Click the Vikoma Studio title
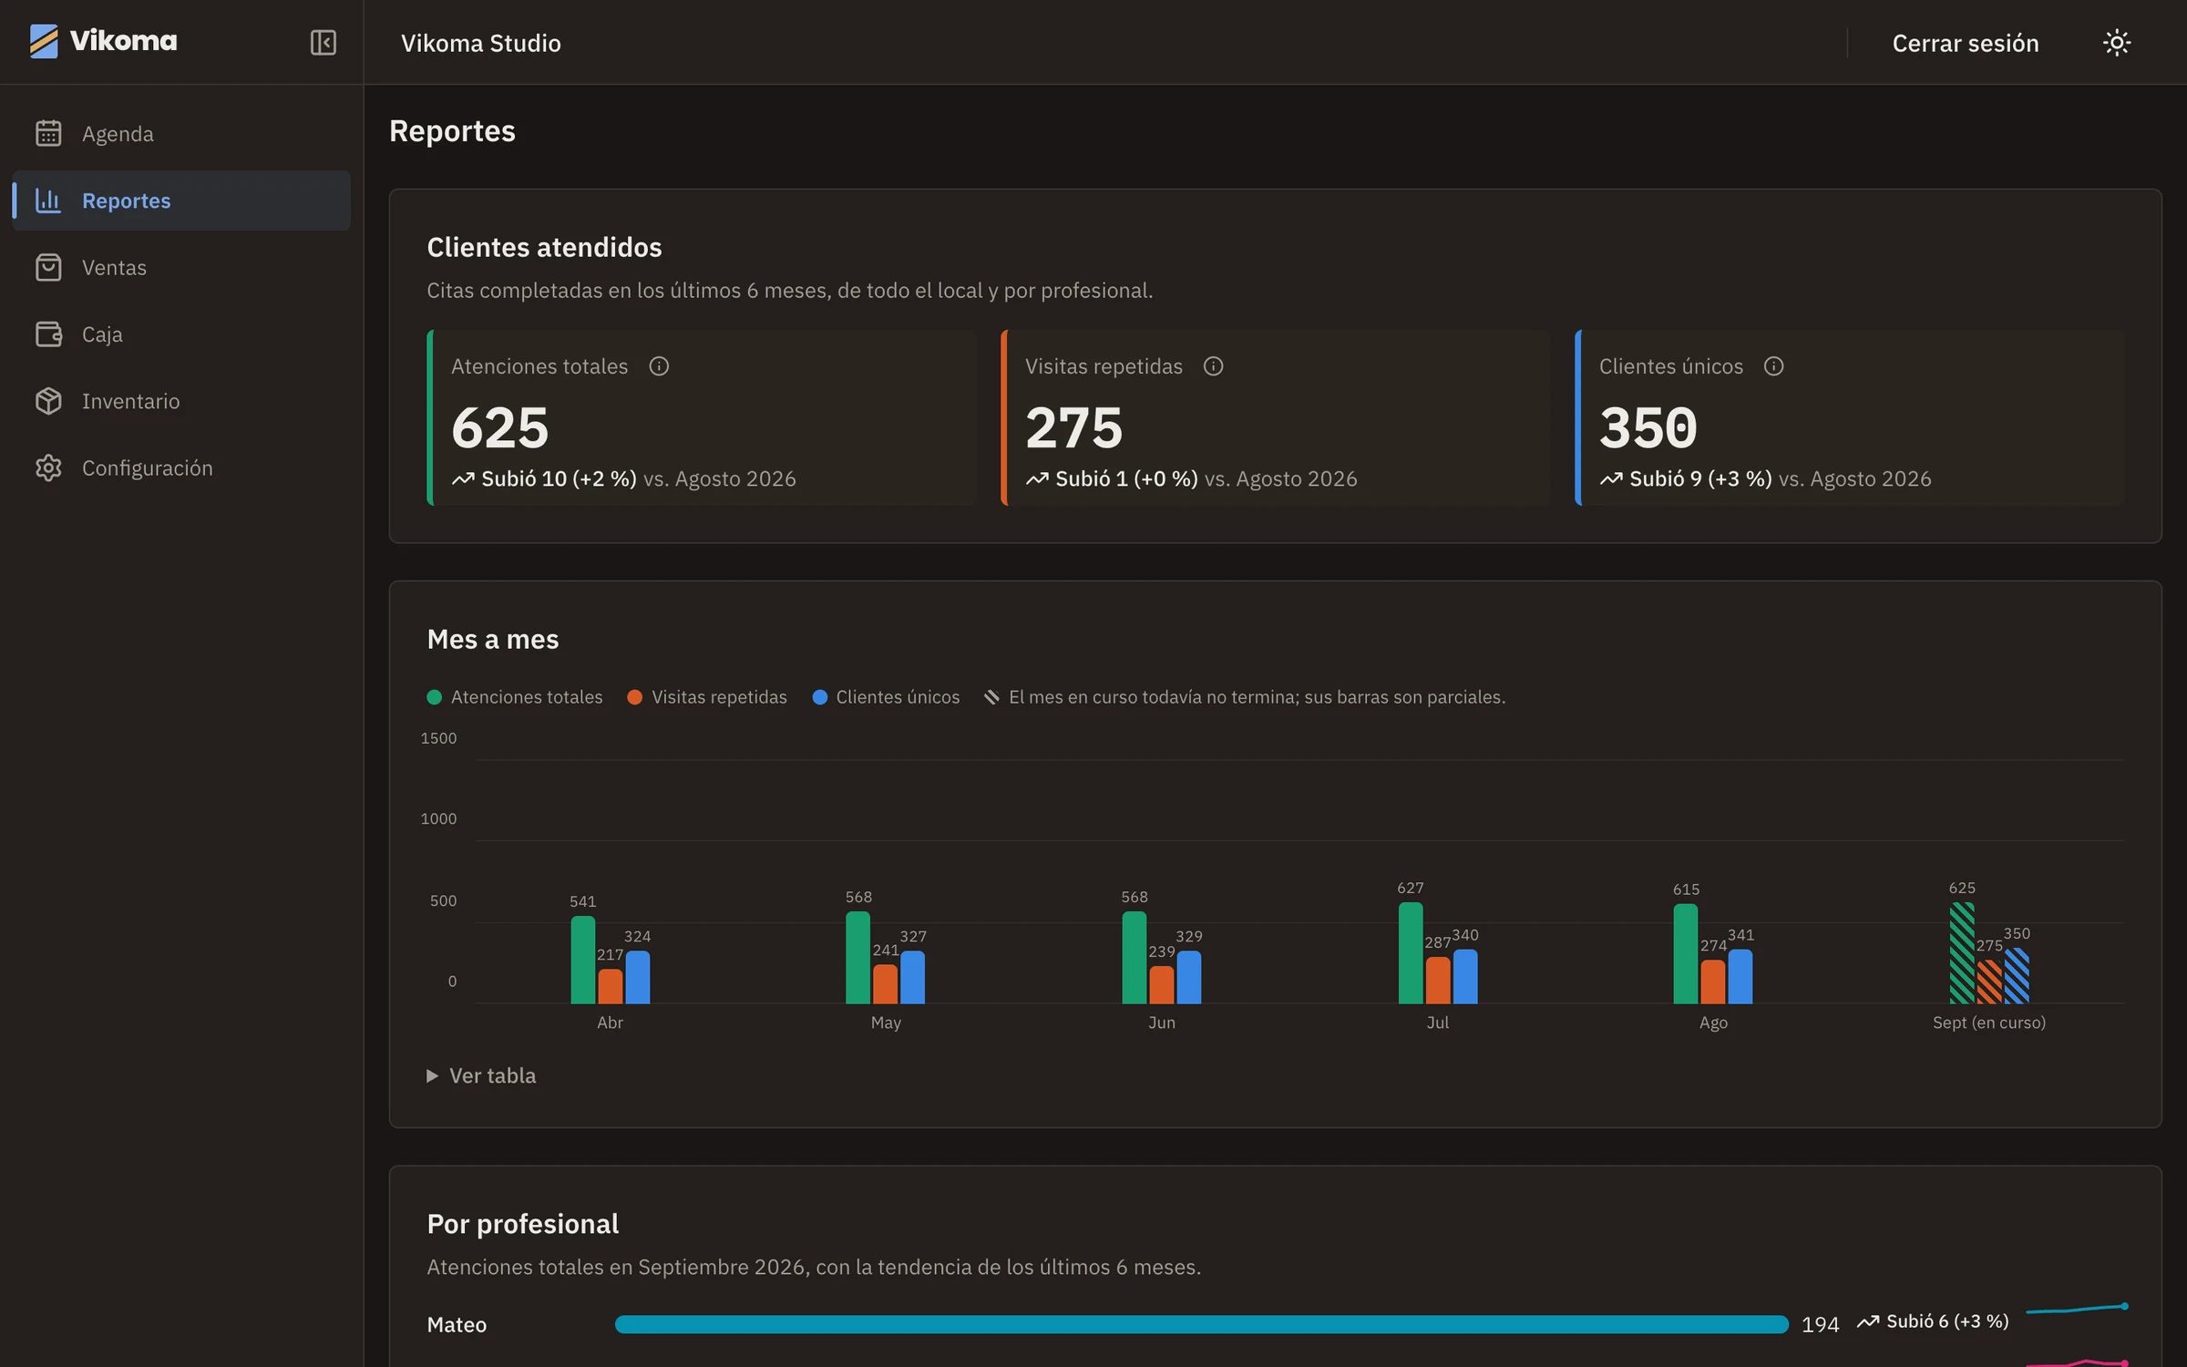Image resolution: width=2187 pixels, height=1367 pixels. coord(481,43)
